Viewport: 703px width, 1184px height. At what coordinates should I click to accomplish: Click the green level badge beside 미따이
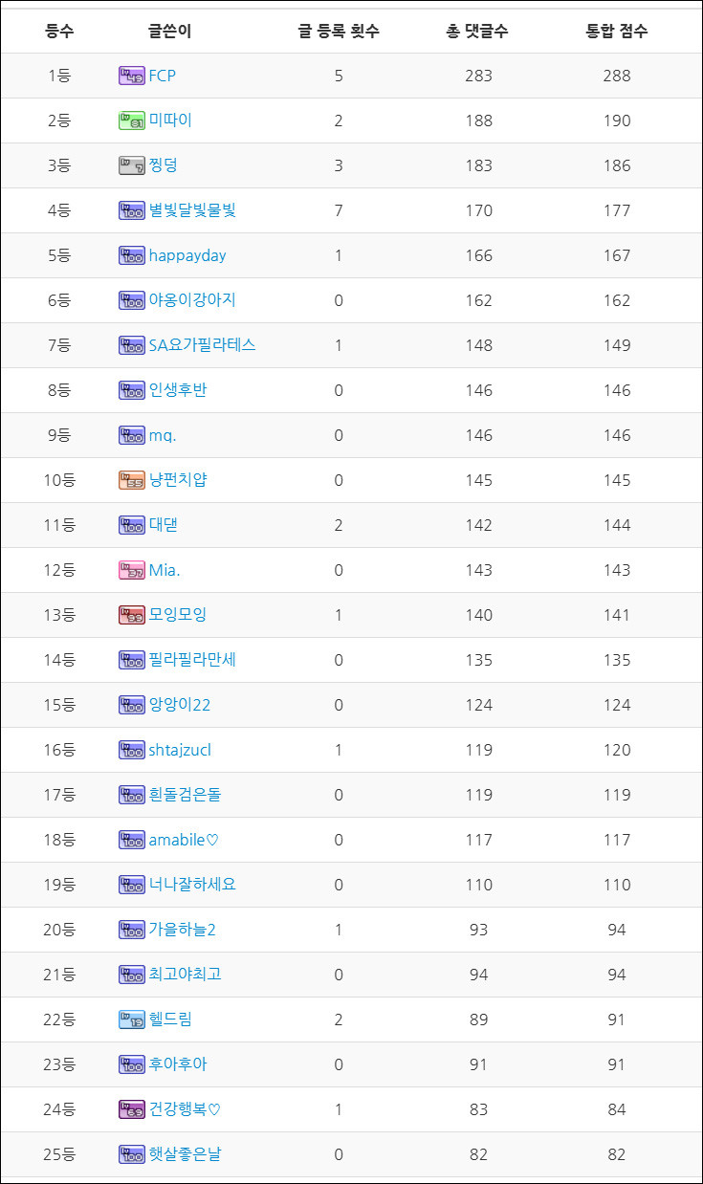[131, 121]
